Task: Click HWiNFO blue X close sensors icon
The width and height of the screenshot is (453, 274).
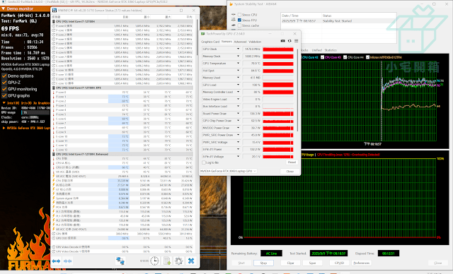Action: tap(191, 261)
